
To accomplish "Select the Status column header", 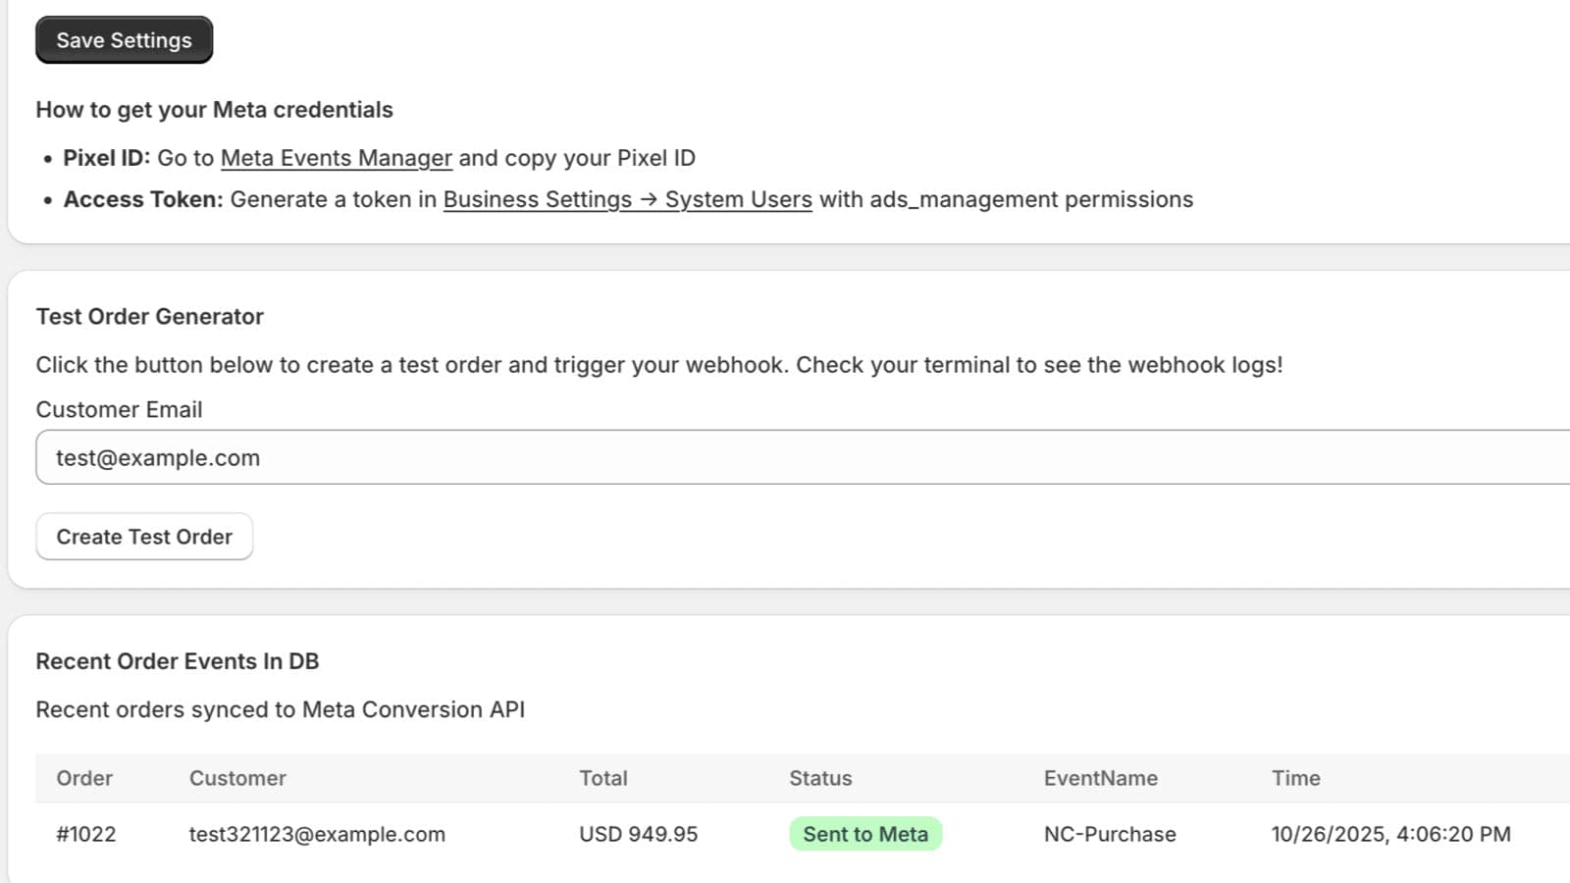I will [x=820, y=778].
